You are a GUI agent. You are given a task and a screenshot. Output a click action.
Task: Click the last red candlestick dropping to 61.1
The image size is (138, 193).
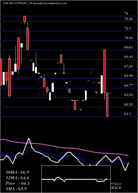107,104
